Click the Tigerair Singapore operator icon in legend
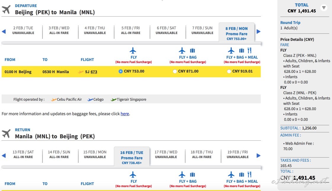This screenshot has height=191, width=332. tap(113, 99)
